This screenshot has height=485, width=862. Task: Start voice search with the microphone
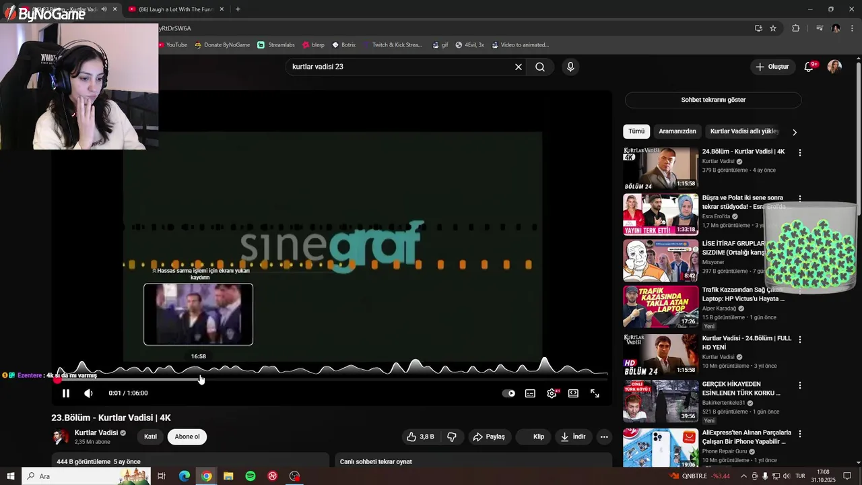point(570,67)
